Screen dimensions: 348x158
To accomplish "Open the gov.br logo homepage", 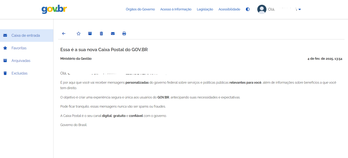I will [x=54, y=9].
